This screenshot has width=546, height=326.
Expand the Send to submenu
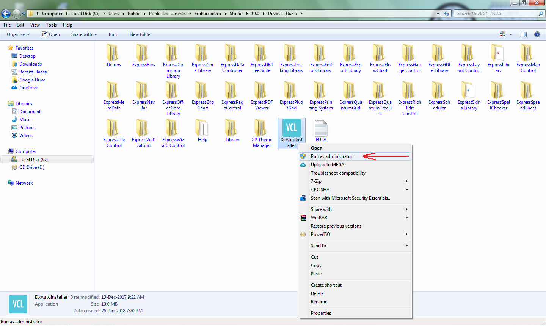[x=318, y=246]
